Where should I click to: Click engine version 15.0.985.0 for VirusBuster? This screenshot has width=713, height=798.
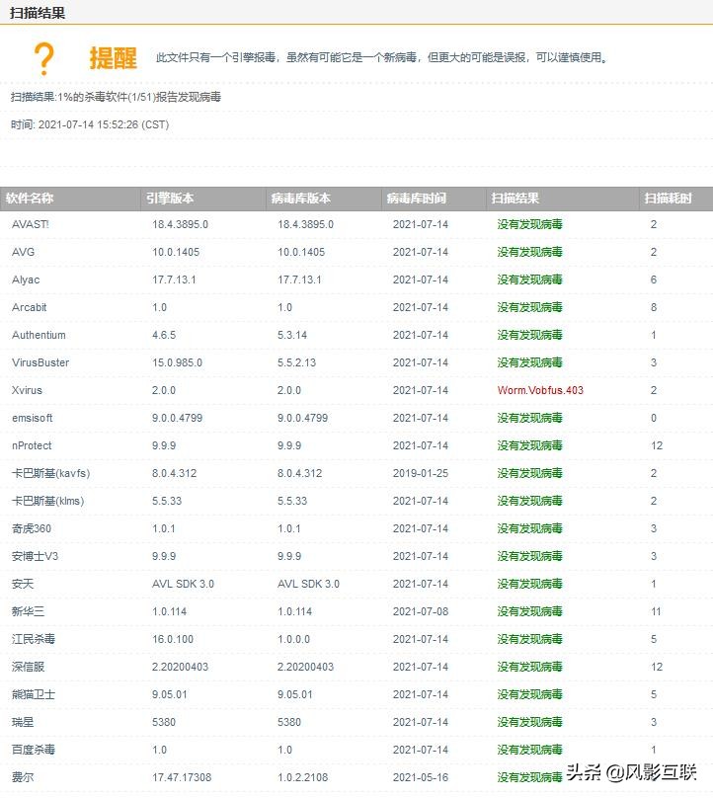[177, 362]
